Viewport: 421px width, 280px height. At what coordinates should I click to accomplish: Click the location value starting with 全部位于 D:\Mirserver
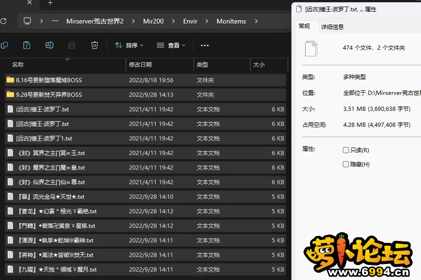[x=382, y=93]
